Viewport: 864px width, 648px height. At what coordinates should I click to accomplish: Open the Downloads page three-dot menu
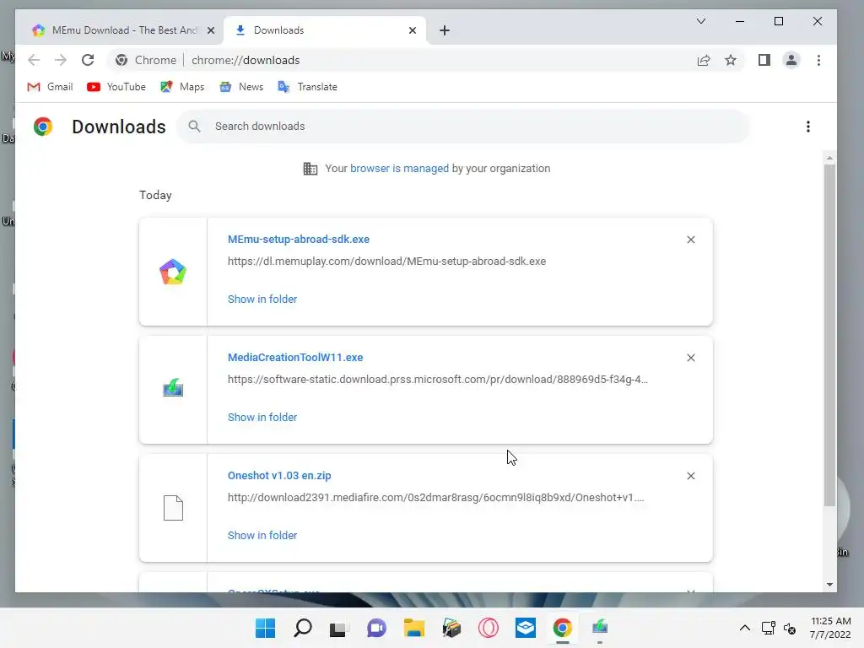808,127
